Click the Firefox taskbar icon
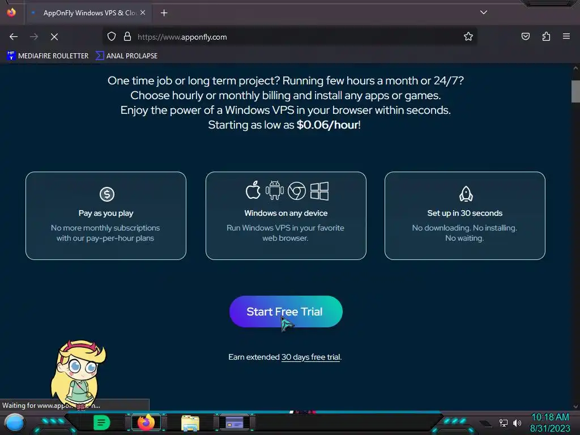This screenshot has height=435, width=580. pos(146,423)
